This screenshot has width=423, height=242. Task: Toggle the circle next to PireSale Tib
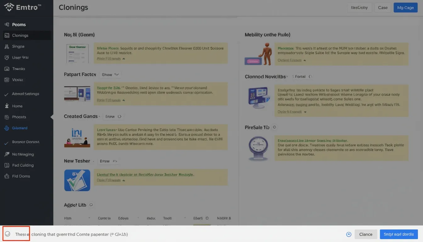click(x=274, y=127)
